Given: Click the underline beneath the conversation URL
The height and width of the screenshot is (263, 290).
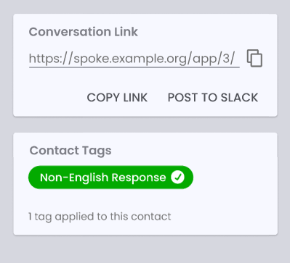Looking at the screenshot, I should pos(134,67).
